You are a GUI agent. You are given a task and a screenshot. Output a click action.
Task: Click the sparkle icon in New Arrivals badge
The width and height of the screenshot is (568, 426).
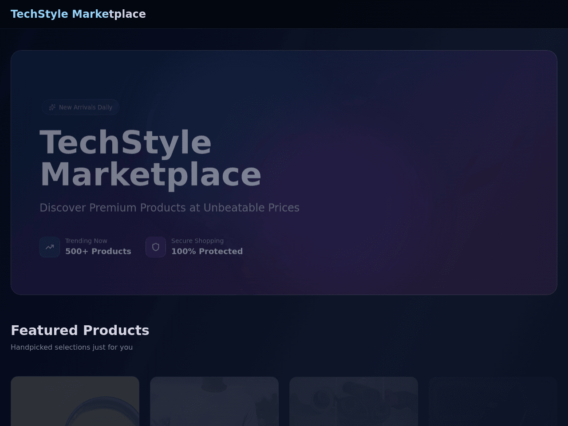(52, 107)
